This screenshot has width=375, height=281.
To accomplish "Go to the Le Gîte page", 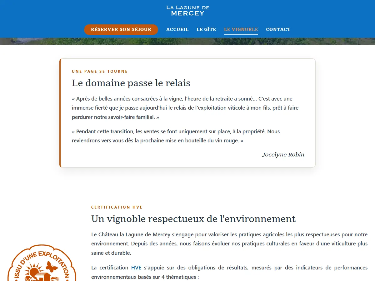I will coord(206,29).
